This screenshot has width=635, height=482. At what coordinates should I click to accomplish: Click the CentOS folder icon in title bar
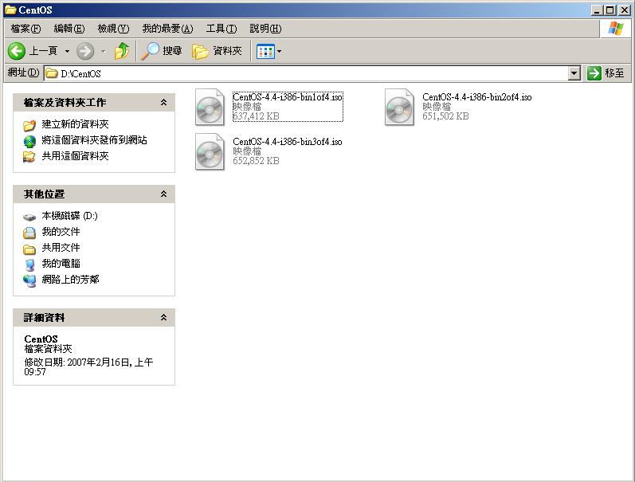click(x=10, y=10)
